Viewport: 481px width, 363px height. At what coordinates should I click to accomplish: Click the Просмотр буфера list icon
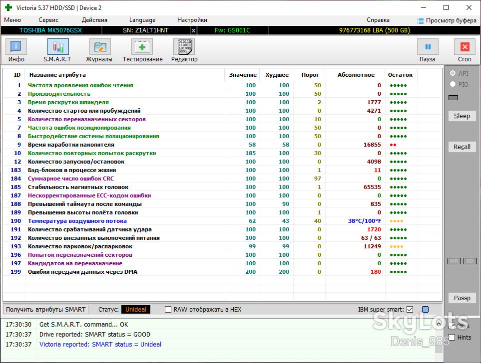(420, 20)
